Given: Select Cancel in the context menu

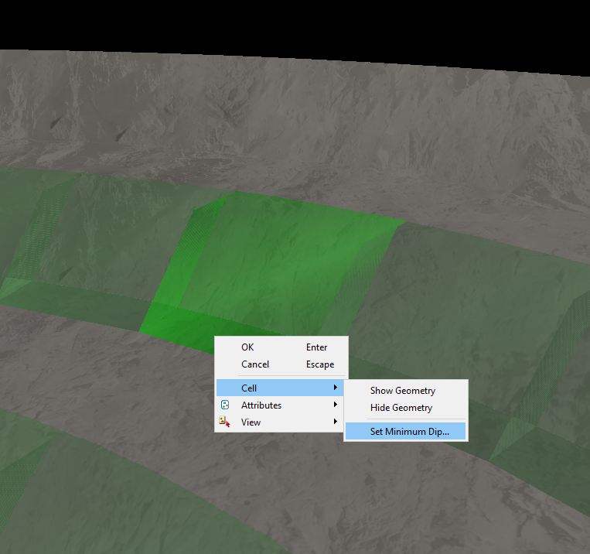Looking at the screenshot, I should 281,364.
